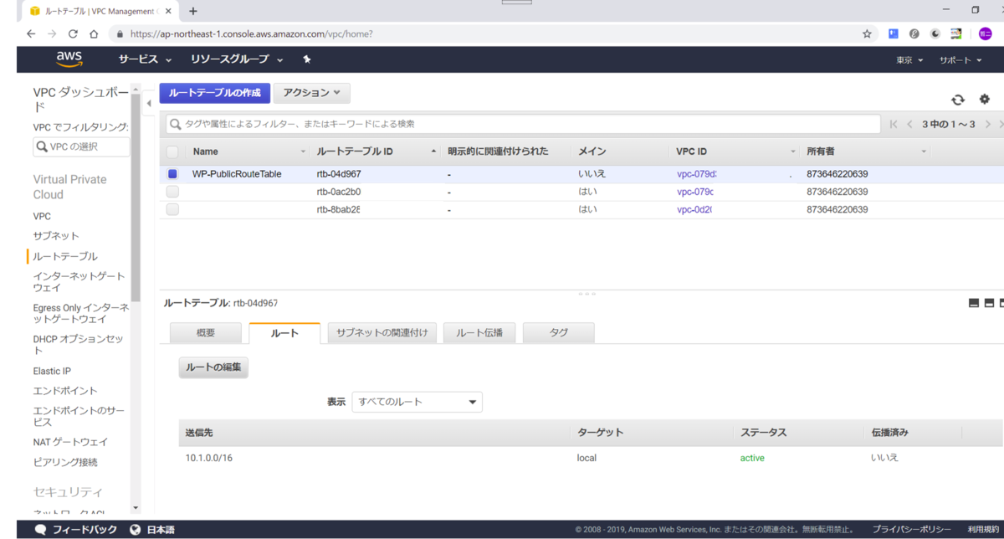Viewport: 1004px width, 539px height.
Task: Open the アクション dropdown
Action: click(311, 92)
